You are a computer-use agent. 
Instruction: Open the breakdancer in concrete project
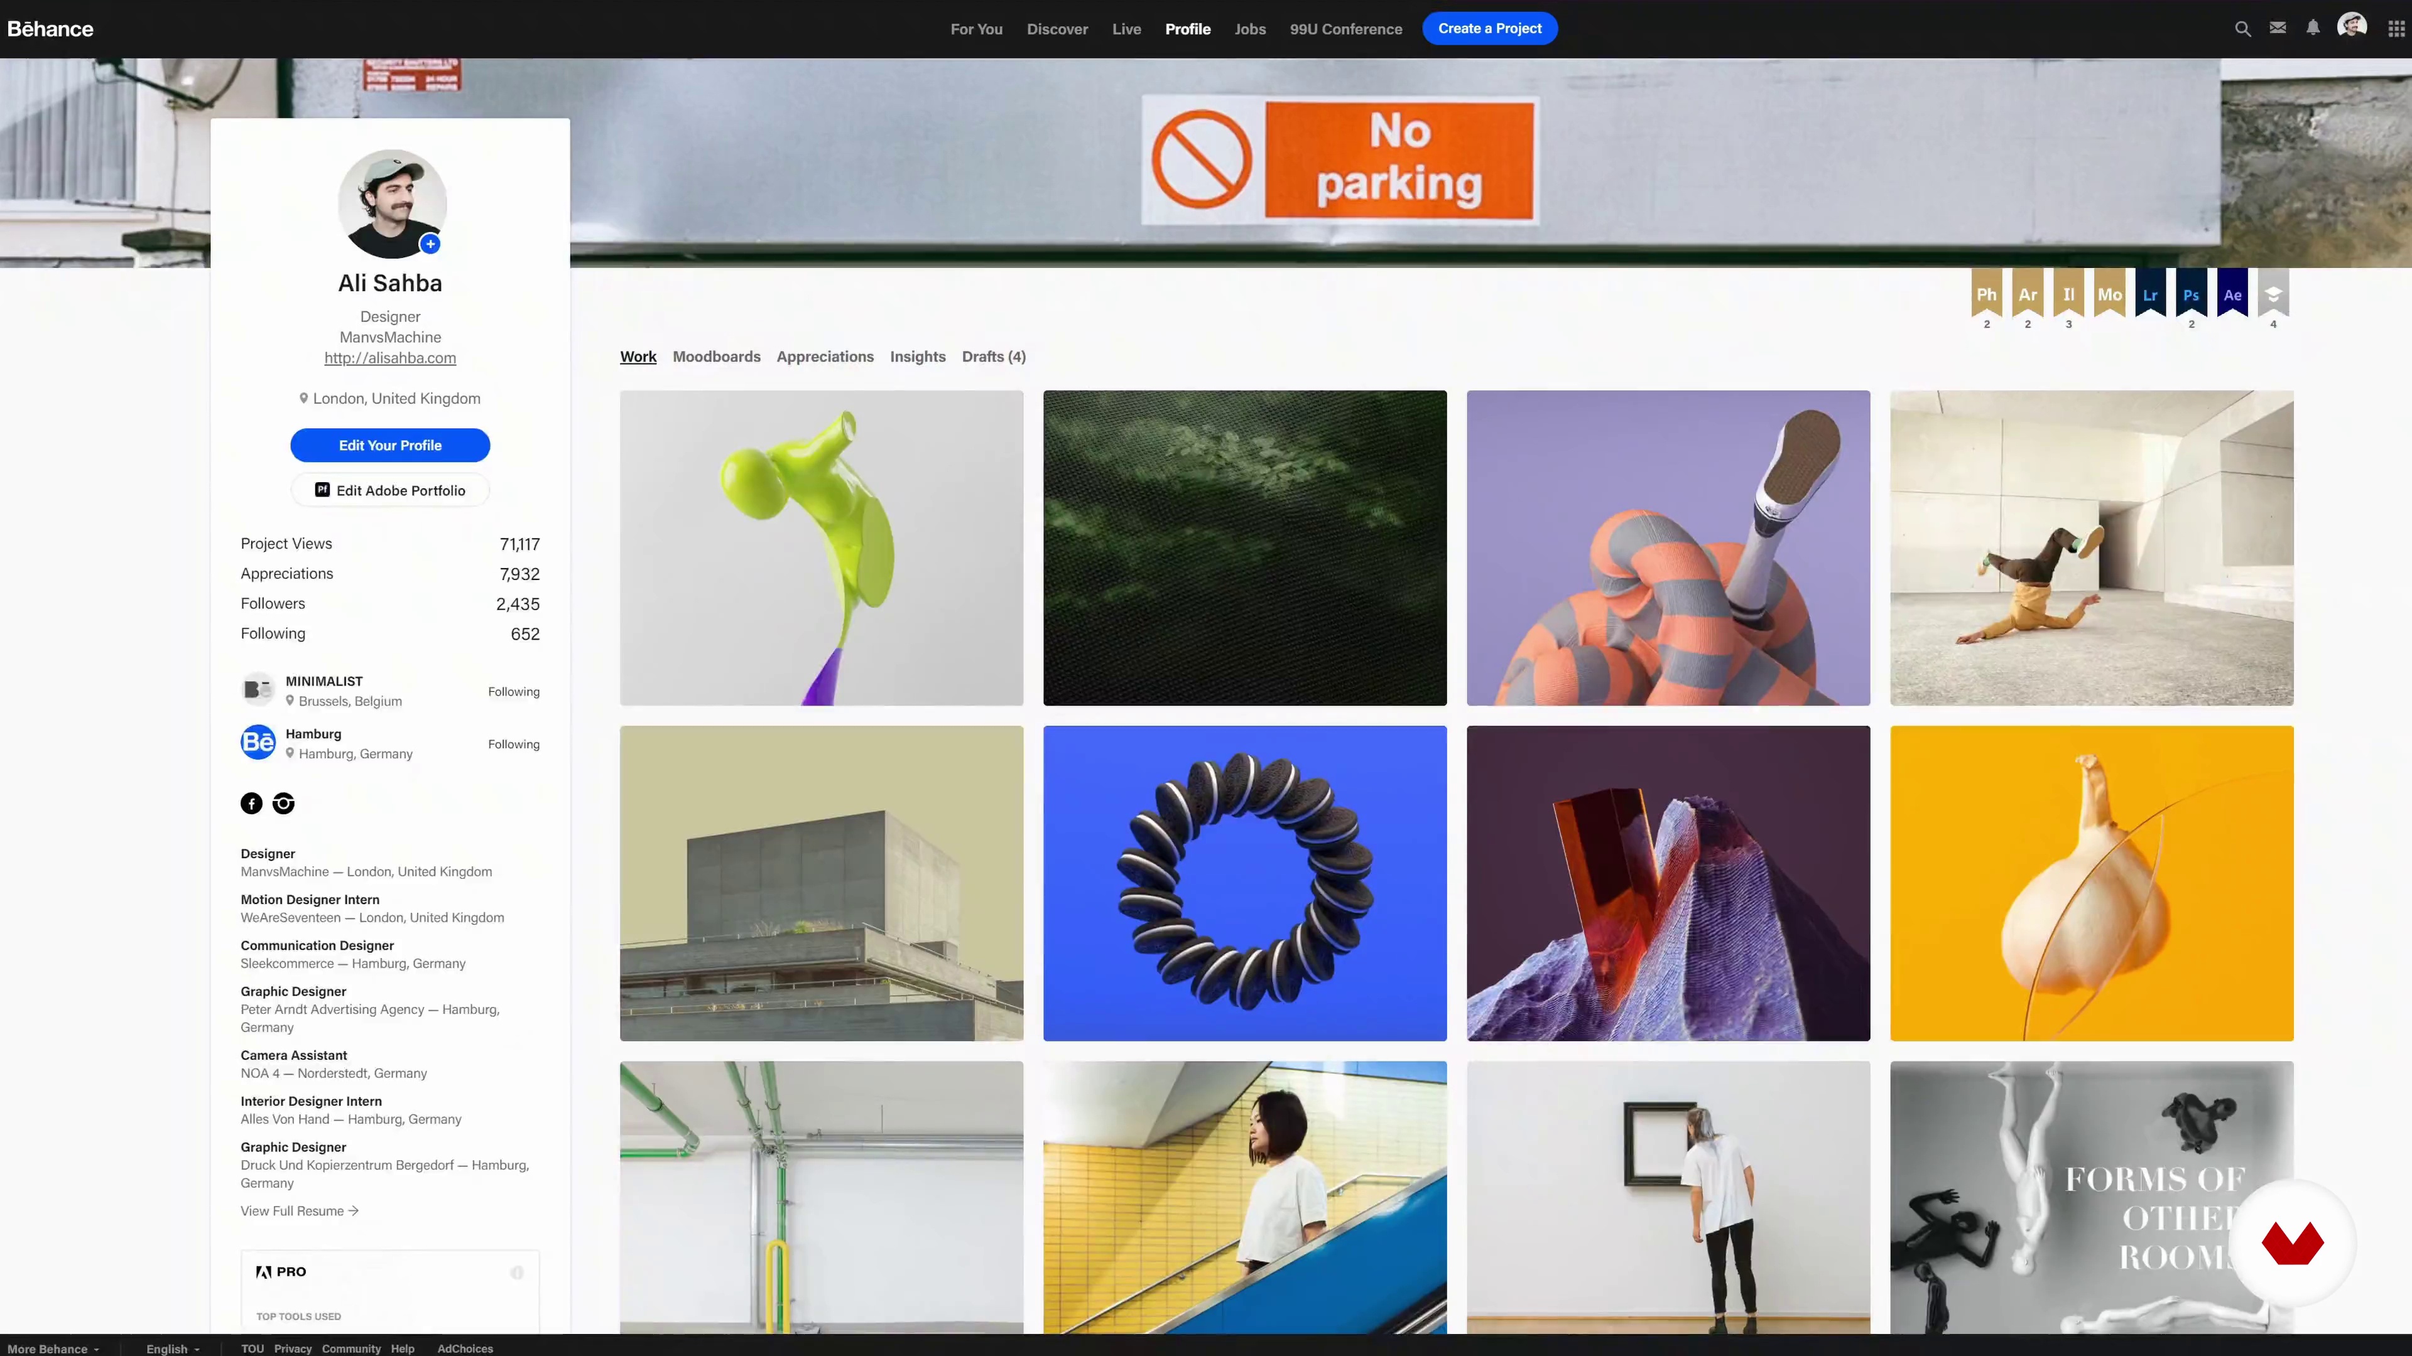[x=2092, y=547]
